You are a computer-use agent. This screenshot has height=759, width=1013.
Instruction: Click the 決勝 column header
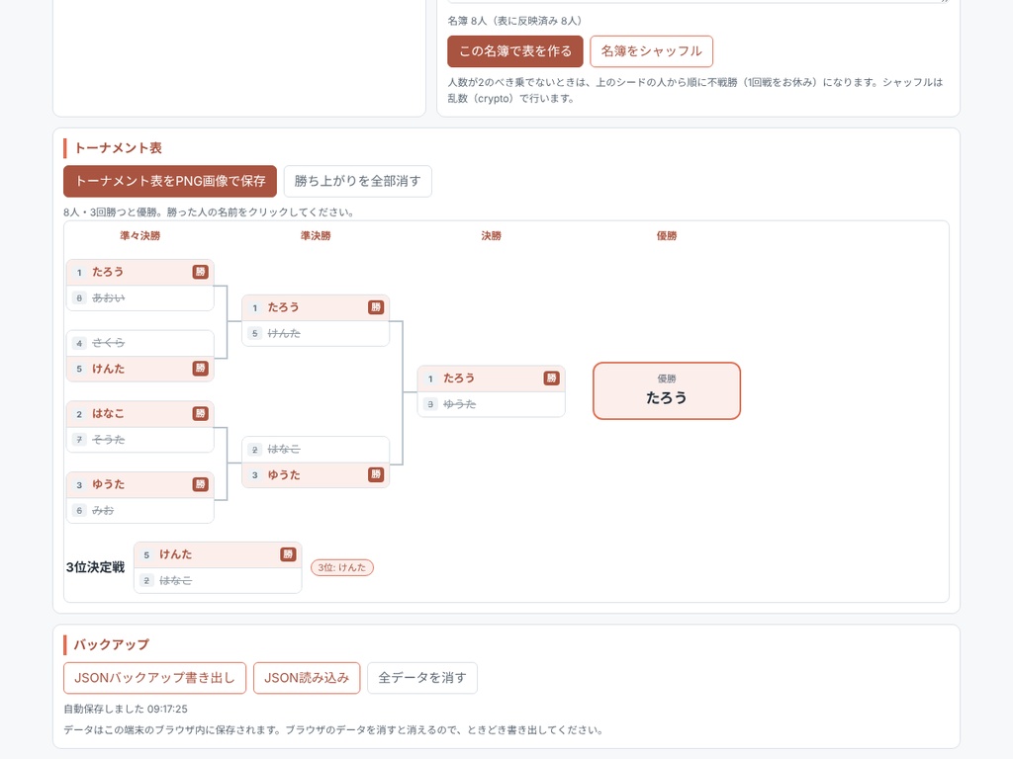pos(491,236)
